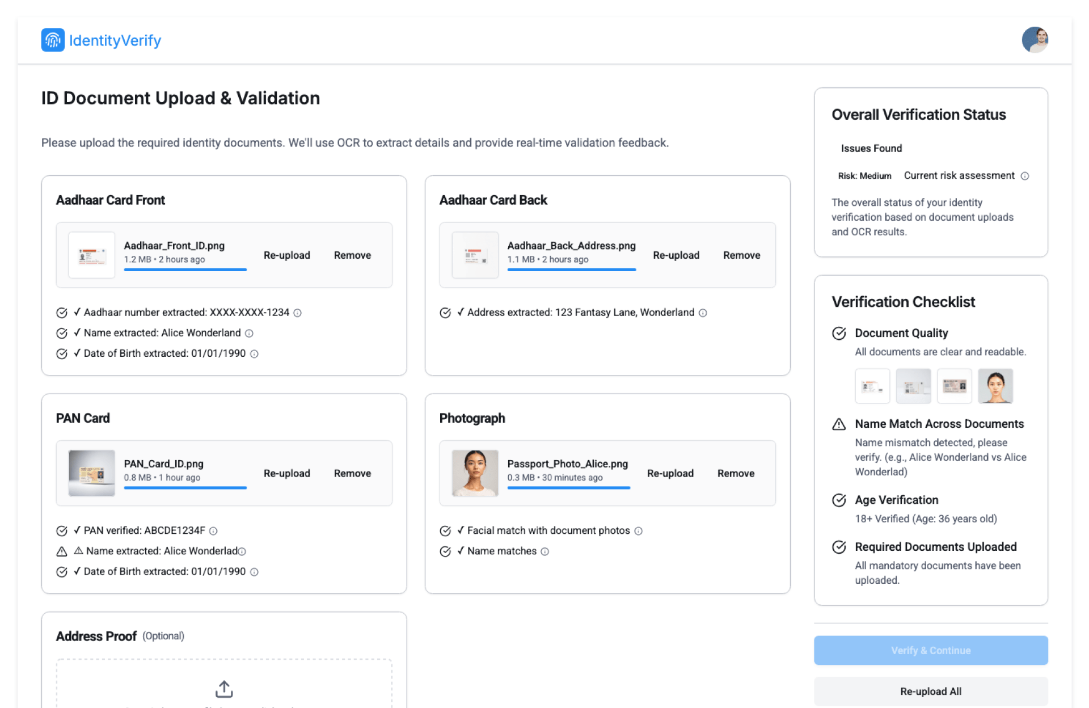Re-upload the Aadhaar_Back_Address.png file
This screenshot has width=1089, height=708.
click(676, 255)
